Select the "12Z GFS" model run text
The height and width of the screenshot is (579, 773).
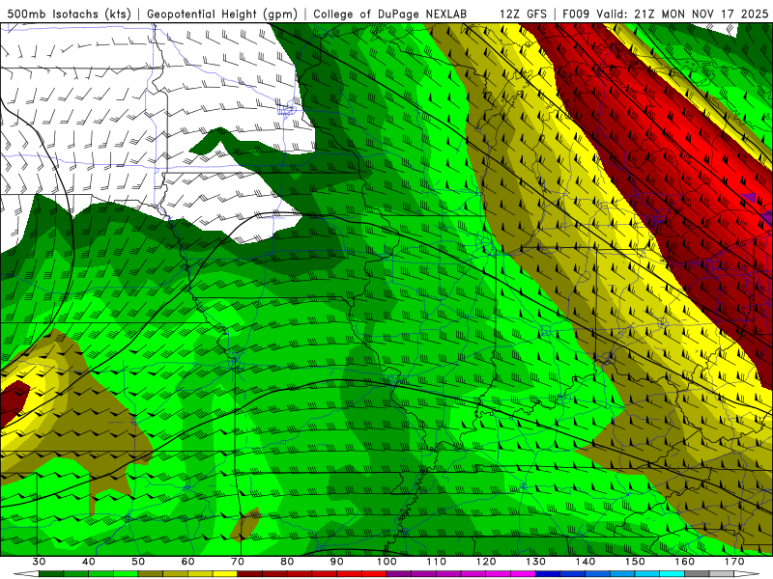[x=523, y=14]
